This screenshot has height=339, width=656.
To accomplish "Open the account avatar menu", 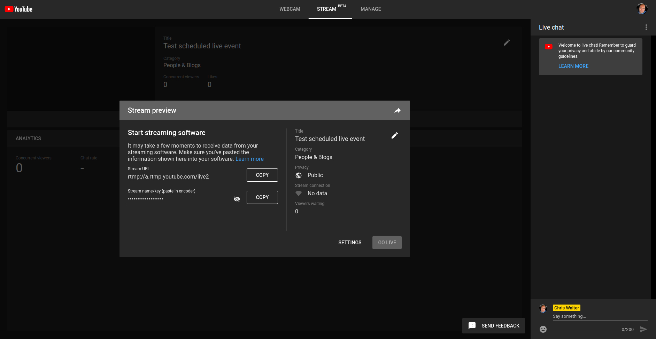I will point(642,9).
